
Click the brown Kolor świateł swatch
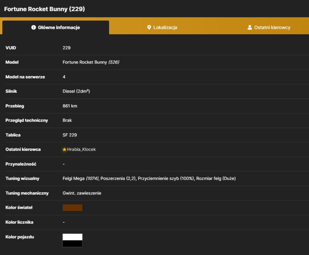pyautogui.click(x=72, y=207)
